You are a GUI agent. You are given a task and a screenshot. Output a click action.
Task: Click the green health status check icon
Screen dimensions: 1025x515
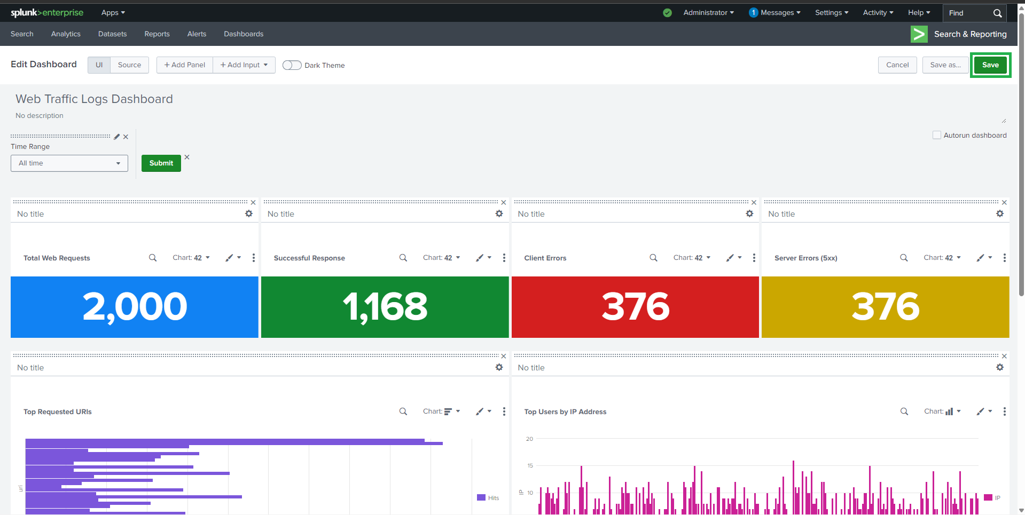pos(667,13)
